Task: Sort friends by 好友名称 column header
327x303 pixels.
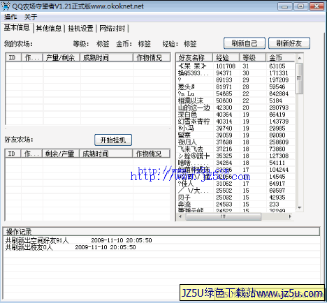Action: coord(195,57)
